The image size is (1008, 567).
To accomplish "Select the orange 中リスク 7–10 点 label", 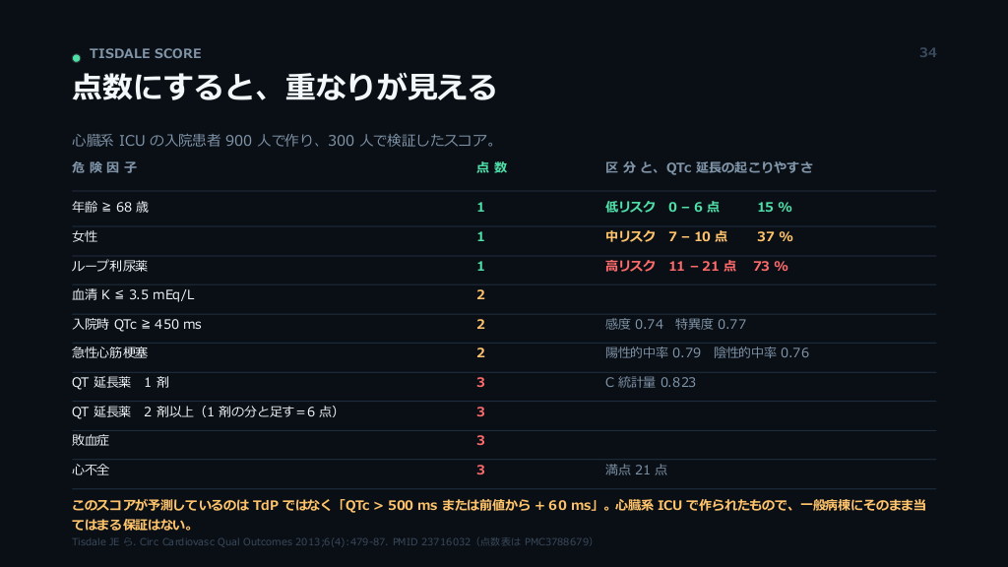I will tap(666, 236).
